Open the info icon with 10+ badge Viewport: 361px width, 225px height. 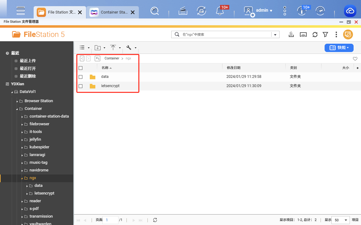[301, 11]
